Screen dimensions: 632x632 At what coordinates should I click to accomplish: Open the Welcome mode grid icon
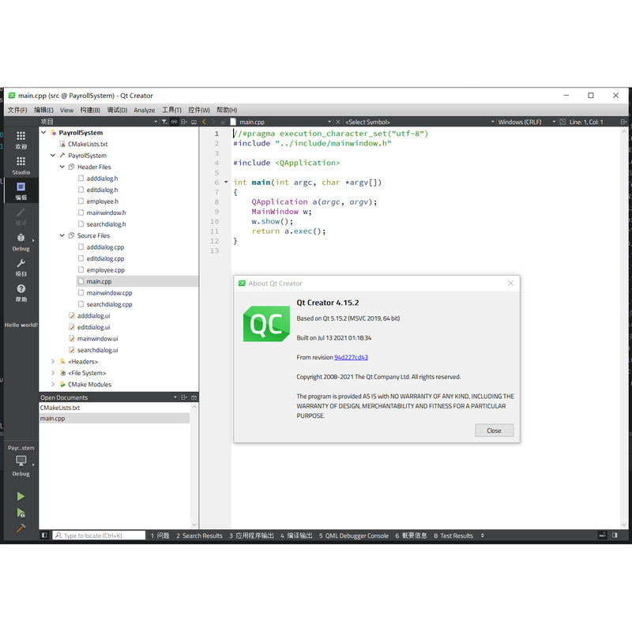click(21, 136)
